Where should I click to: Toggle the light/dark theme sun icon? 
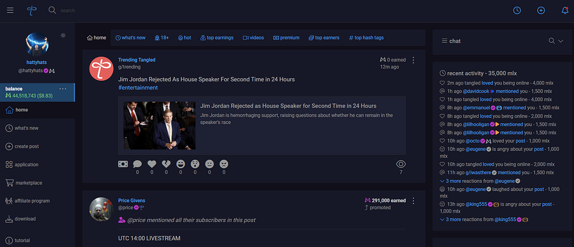click(x=63, y=36)
